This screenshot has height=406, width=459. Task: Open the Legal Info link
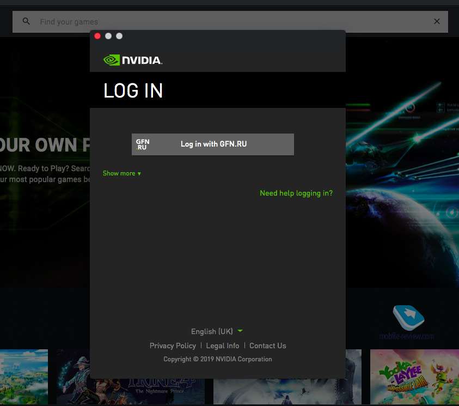click(223, 346)
